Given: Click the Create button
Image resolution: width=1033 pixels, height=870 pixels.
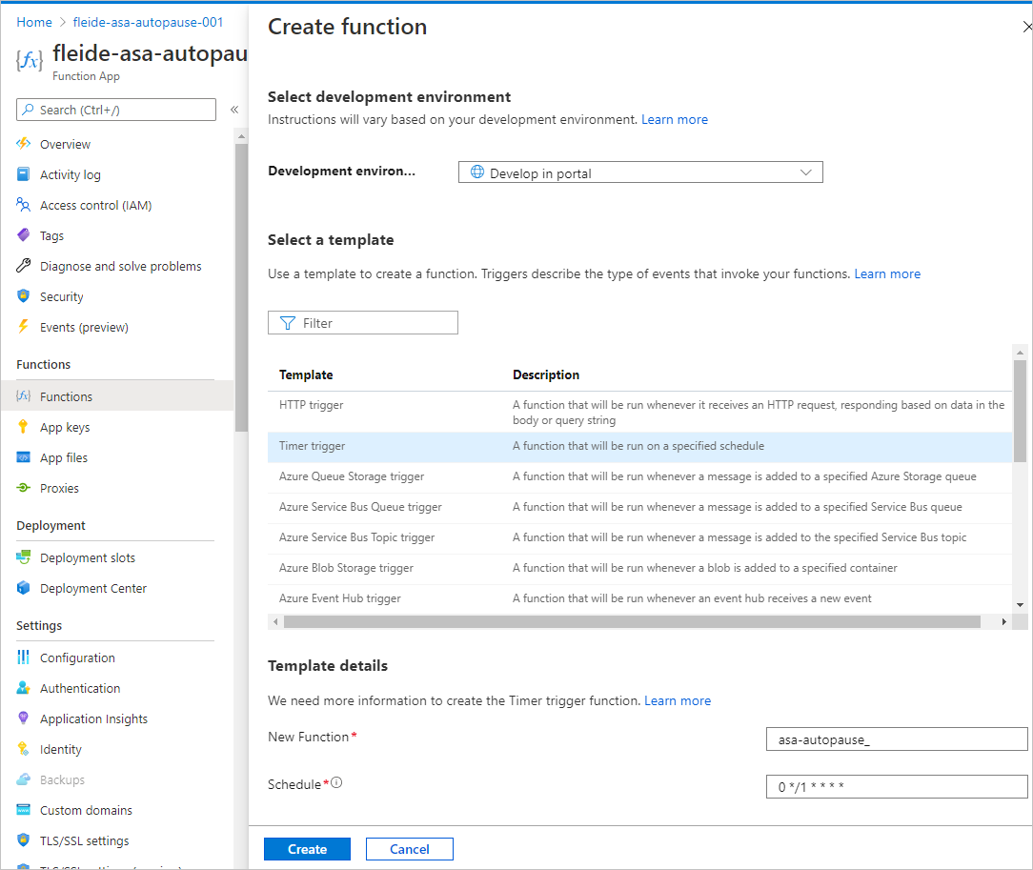Looking at the screenshot, I should 307,849.
